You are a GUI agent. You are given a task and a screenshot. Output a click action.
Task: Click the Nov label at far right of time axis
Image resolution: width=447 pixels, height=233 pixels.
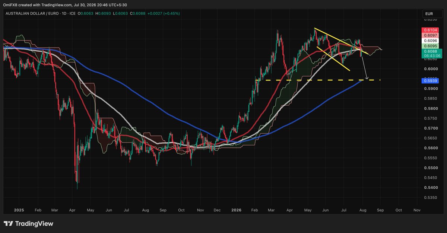pyautogui.click(x=417, y=210)
